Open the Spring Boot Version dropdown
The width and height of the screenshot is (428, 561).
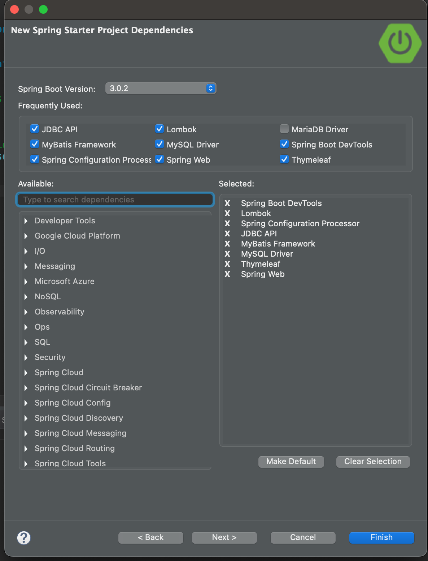tap(161, 88)
